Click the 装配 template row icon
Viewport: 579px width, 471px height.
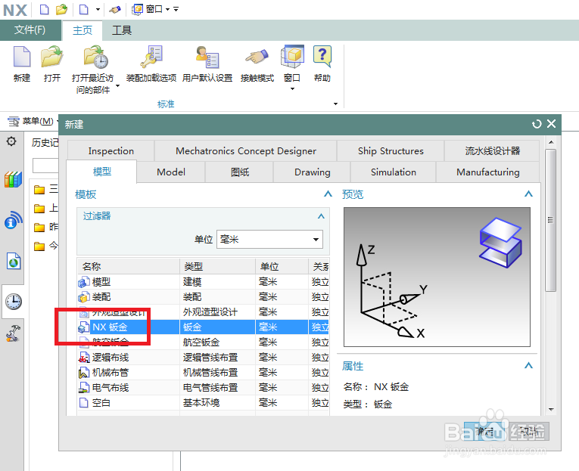click(84, 297)
